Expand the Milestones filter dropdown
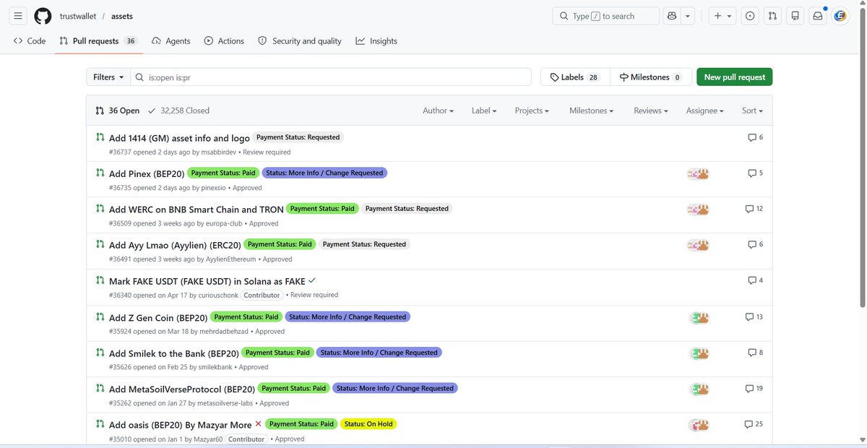 pyautogui.click(x=591, y=111)
